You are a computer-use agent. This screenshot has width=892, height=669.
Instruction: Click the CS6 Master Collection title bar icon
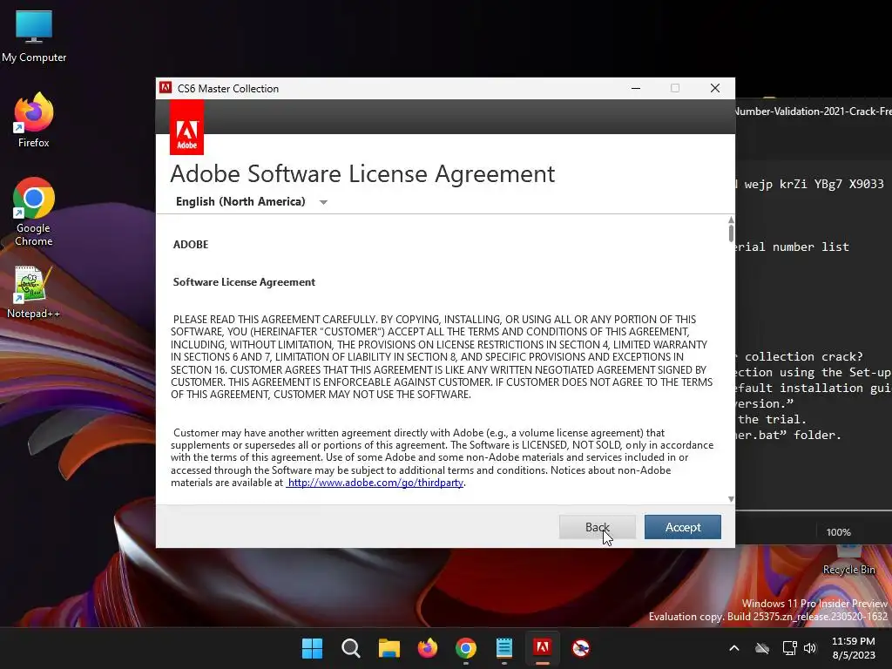point(166,88)
